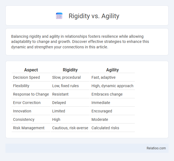Select the Rigidity column header

tap(70, 70)
